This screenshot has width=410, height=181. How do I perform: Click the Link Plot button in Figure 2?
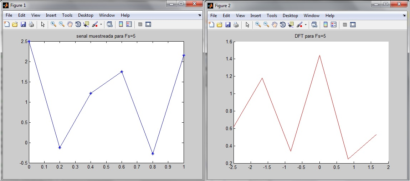314,25
